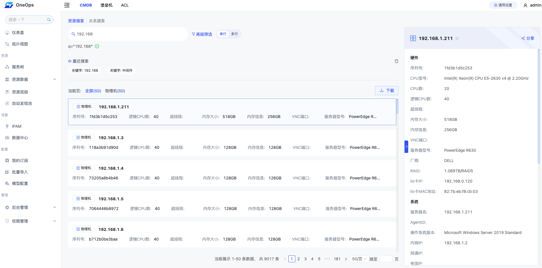Image resolution: width=542 pixels, height=268 pixels.
Task: Select 单行 single-line display mode
Action: [x=223, y=34]
